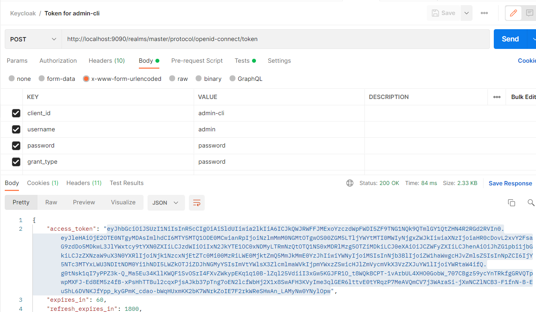Click the Time 84 ms text
Image resolution: width=536 pixels, height=312 pixels.
421,183
